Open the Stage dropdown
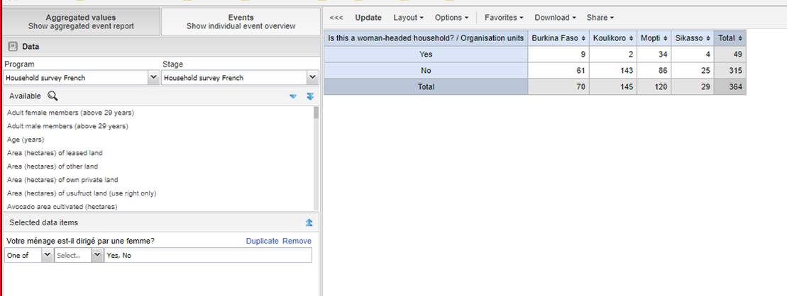Viewport: 787px width, 296px height. (312, 78)
